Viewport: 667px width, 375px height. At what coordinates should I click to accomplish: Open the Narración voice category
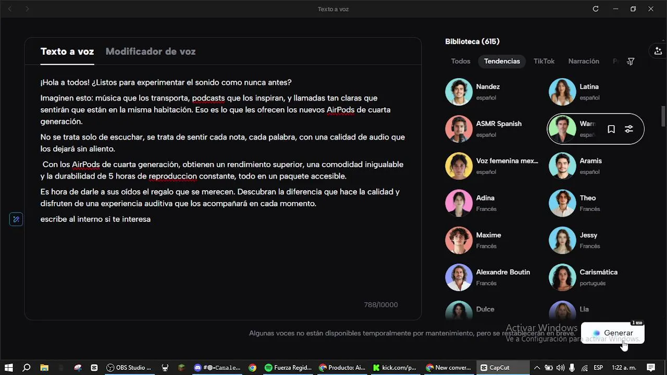(x=584, y=61)
